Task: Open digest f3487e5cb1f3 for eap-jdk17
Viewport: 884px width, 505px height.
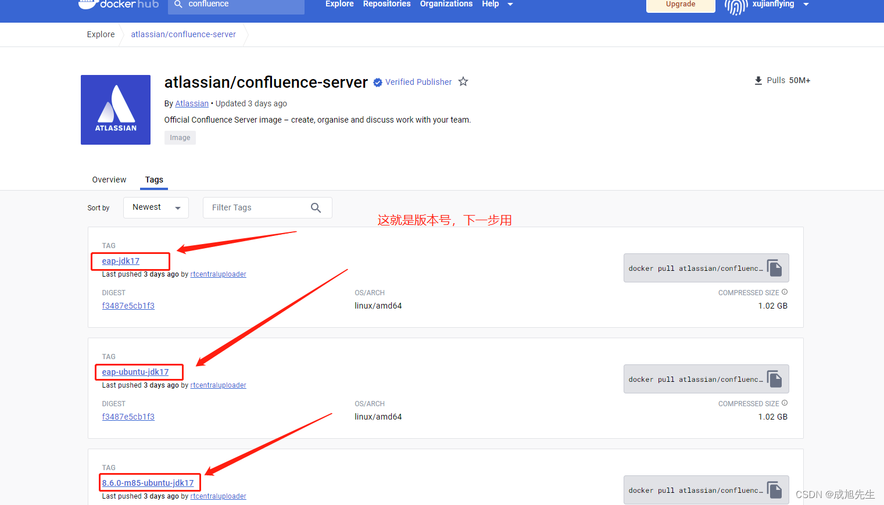Action: coord(128,306)
